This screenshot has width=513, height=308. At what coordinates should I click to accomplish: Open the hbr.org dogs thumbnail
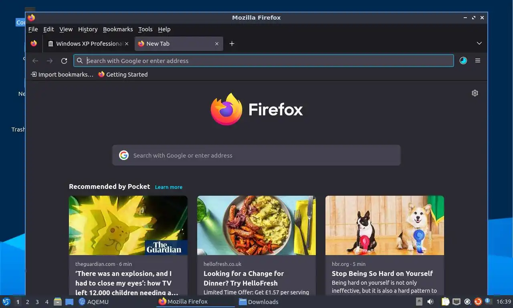pyautogui.click(x=385, y=225)
